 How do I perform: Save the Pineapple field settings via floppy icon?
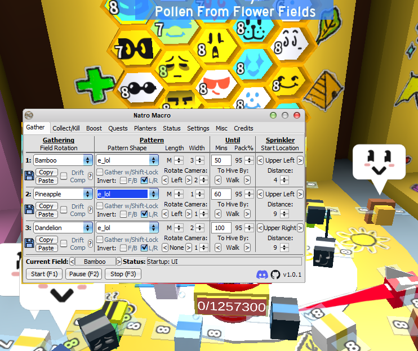(29, 210)
